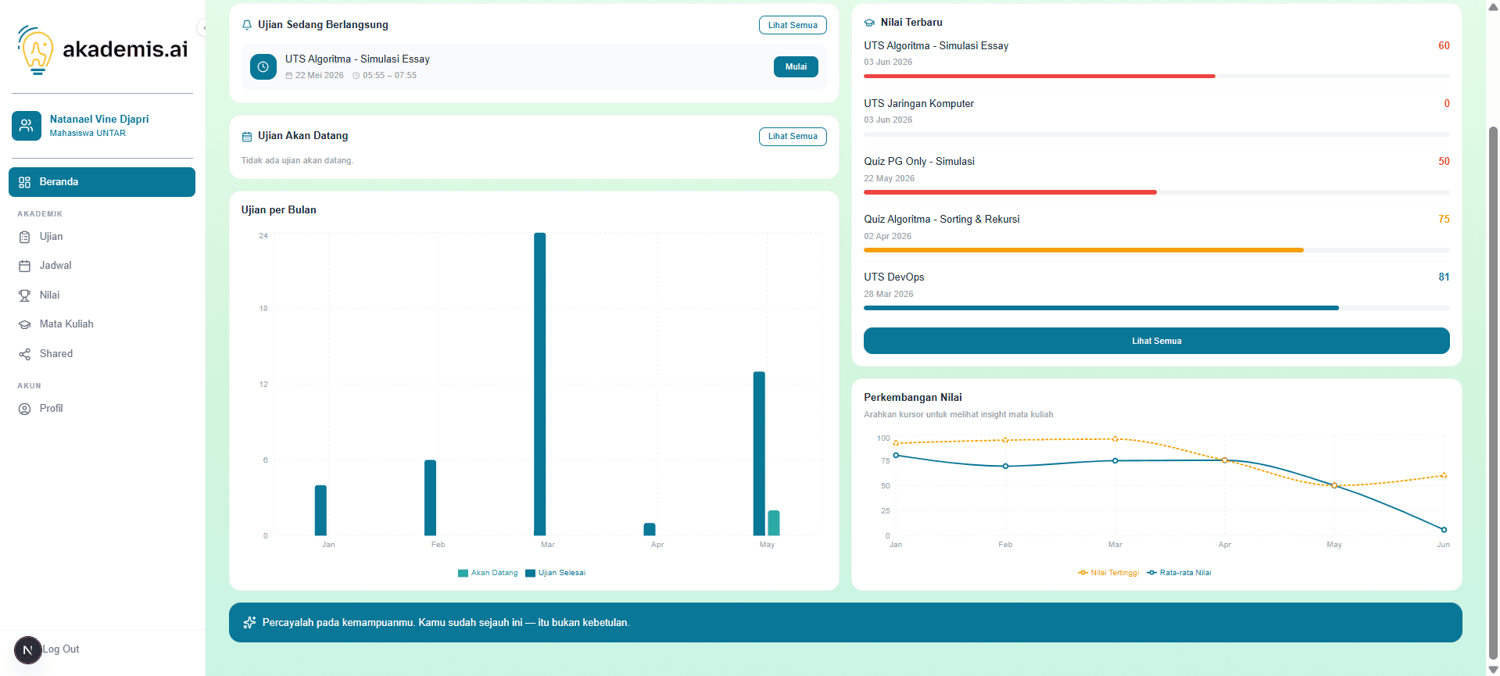Image resolution: width=1500 pixels, height=676 pixels.
Task: Click the UTS DevOps score progress bar
Action: [x=1156, y=308]
